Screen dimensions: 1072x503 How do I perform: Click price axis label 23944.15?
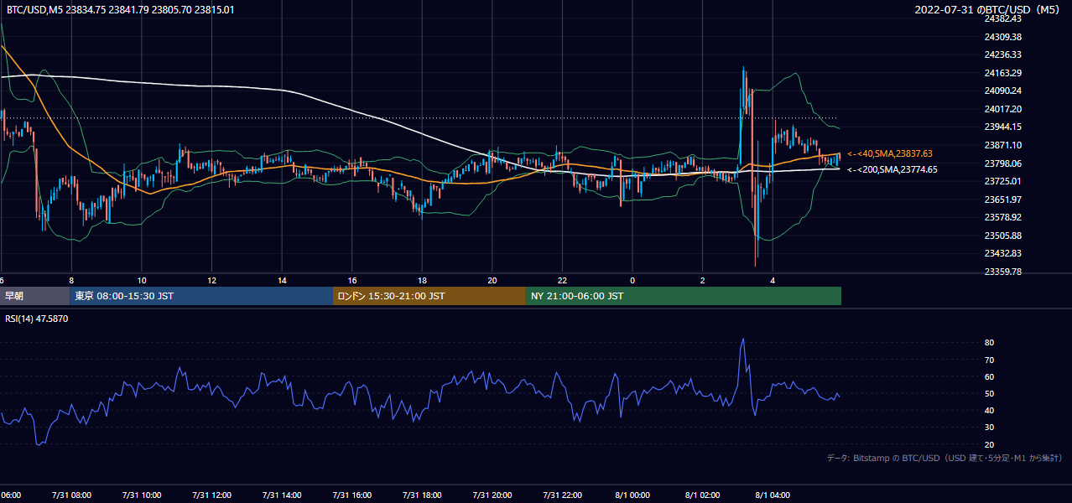click(1003, 127)
